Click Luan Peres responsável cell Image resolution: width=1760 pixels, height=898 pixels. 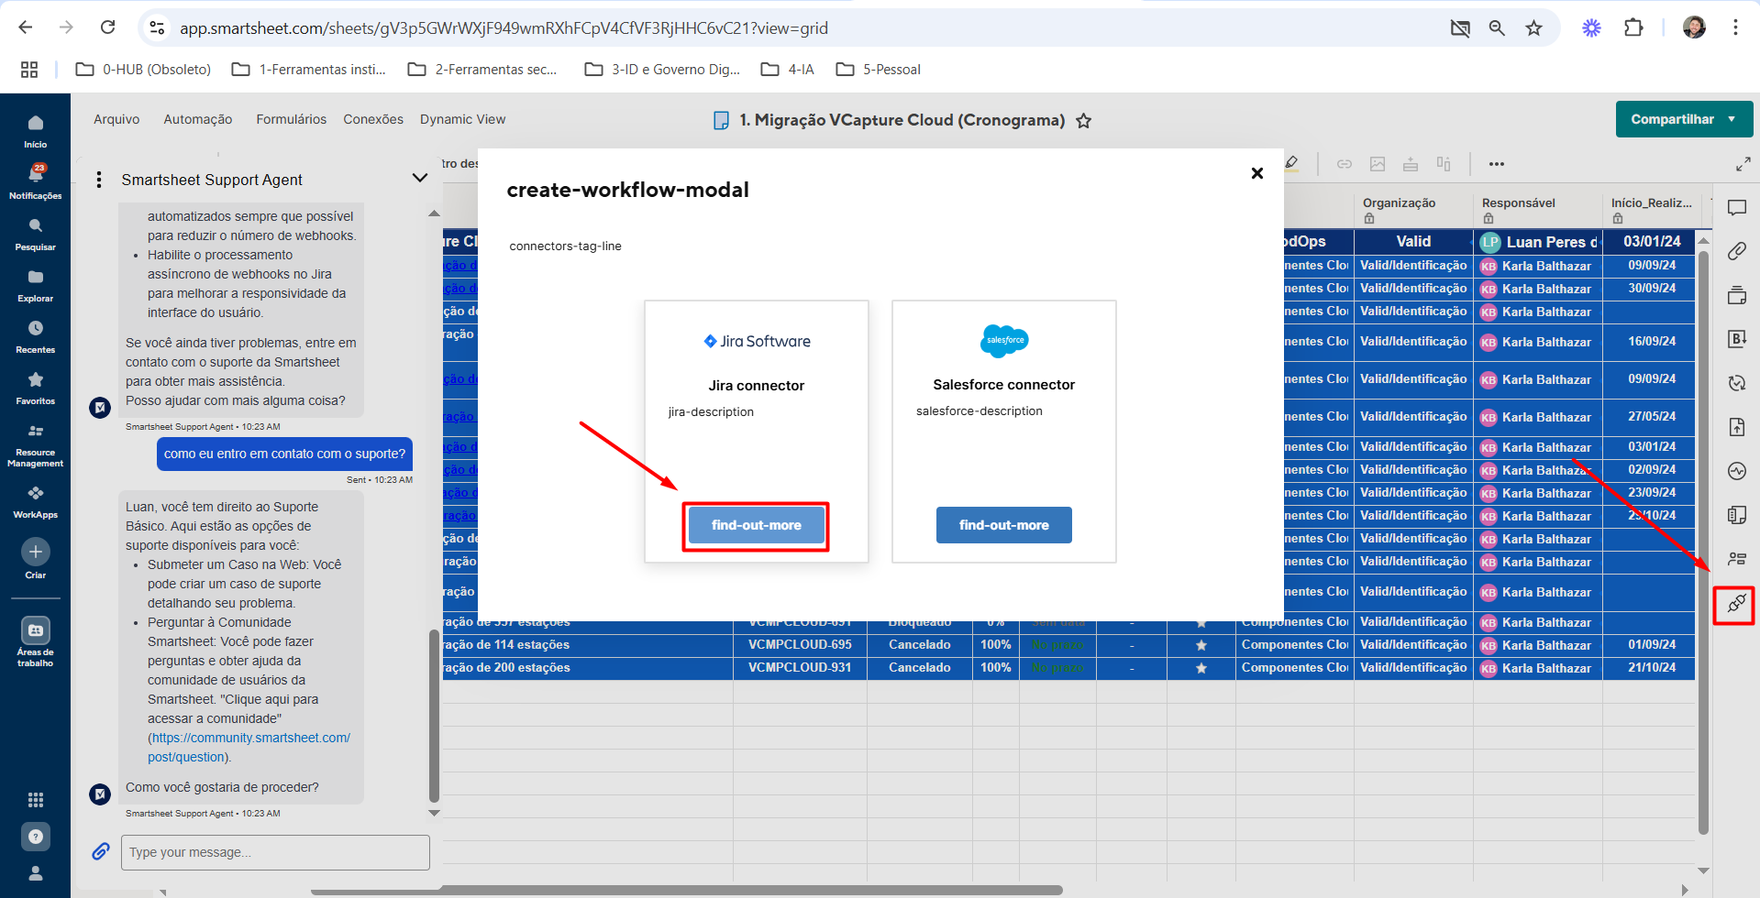tap(1538, 242)
